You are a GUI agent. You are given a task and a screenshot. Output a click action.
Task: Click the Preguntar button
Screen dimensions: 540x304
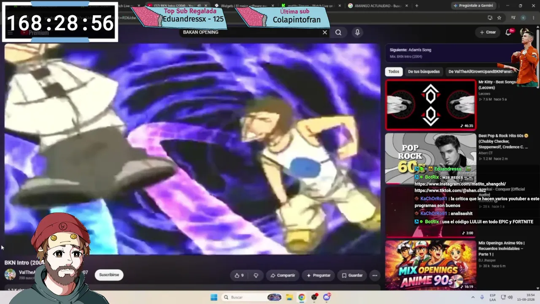point(319,275)
